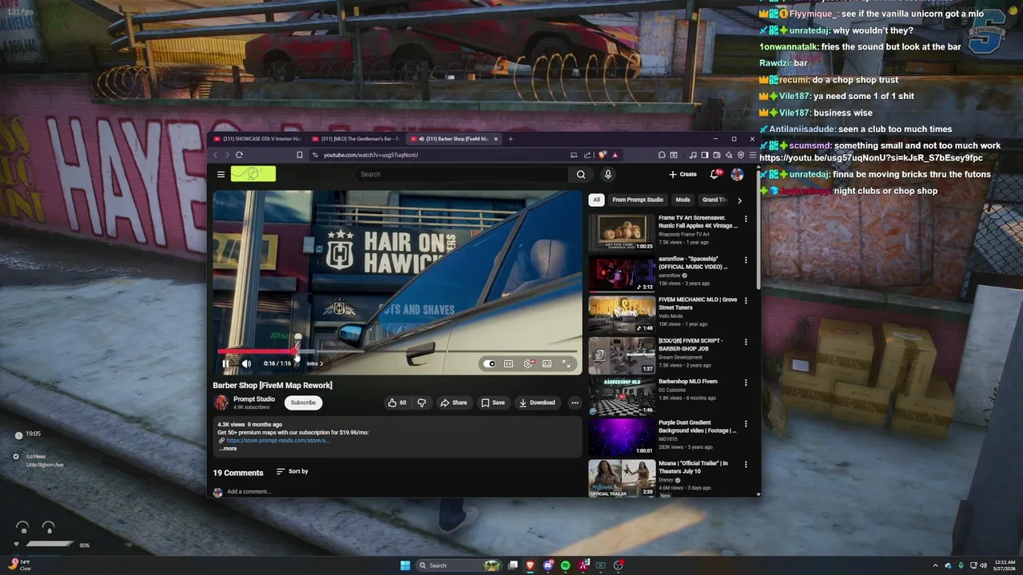The image size is (1023, 575).
Task: Click the Prompt Studio channel avatar
Action: [221, 402]
